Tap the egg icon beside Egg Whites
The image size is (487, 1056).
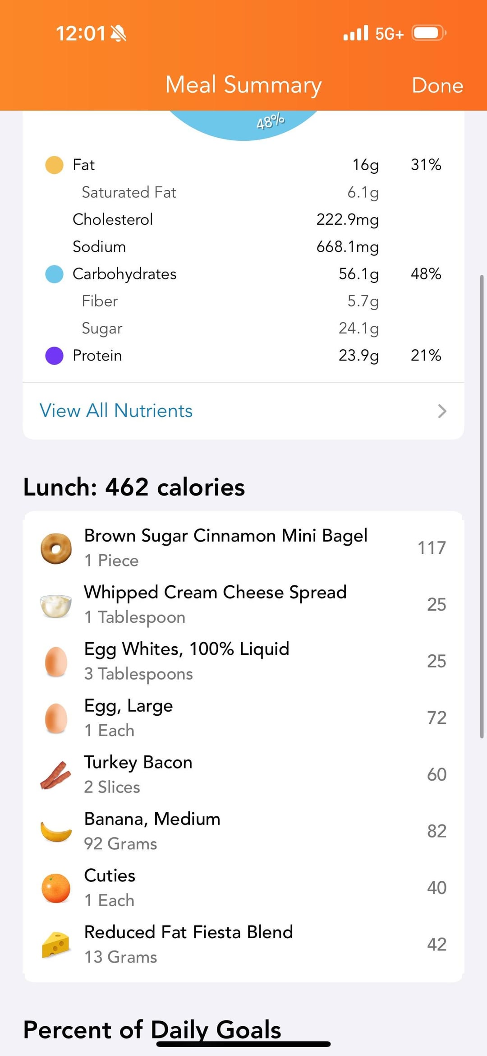coord(56,662)
